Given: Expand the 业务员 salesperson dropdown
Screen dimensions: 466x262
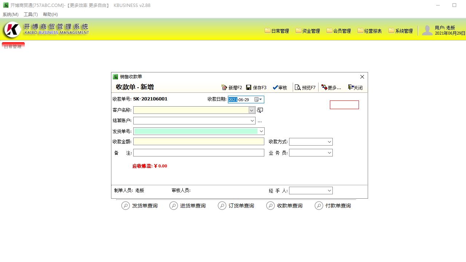Looking at the screenshot, I should click(x=329, y=152).
